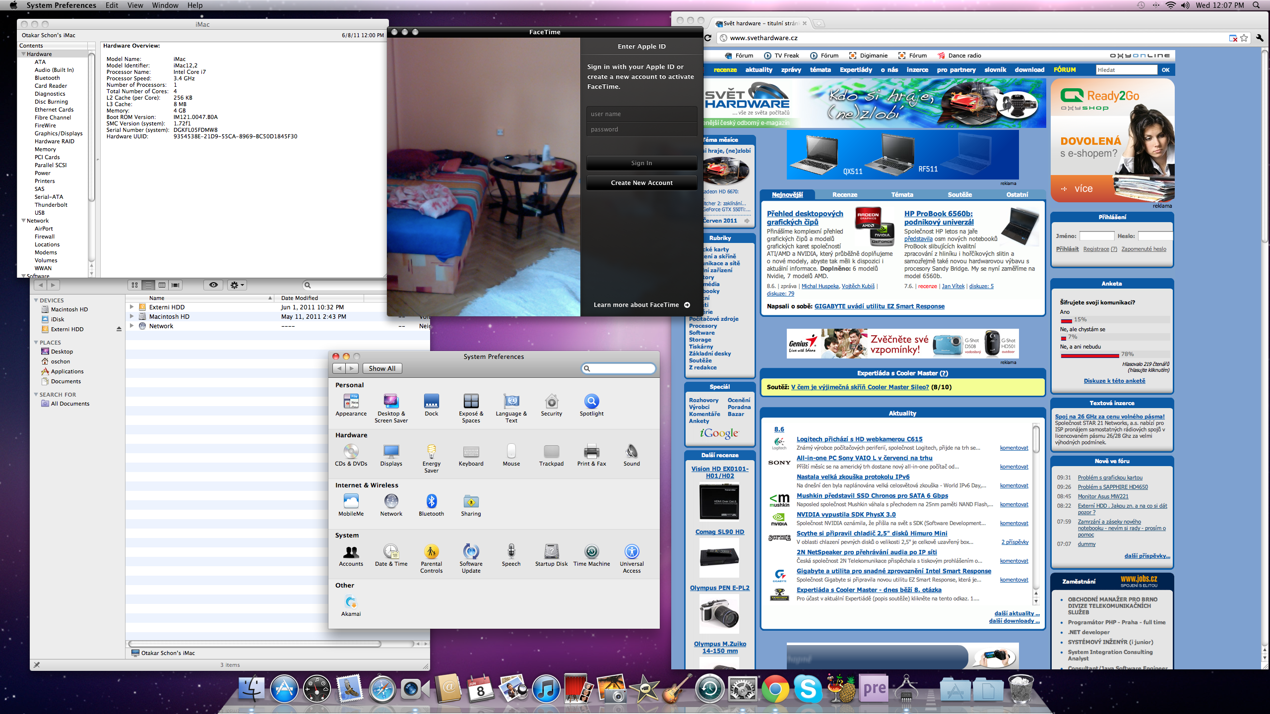The height and width of the screenshot is (714, 1270).
Task: Expand the Externi HDD row
Action: pos(131,307)
